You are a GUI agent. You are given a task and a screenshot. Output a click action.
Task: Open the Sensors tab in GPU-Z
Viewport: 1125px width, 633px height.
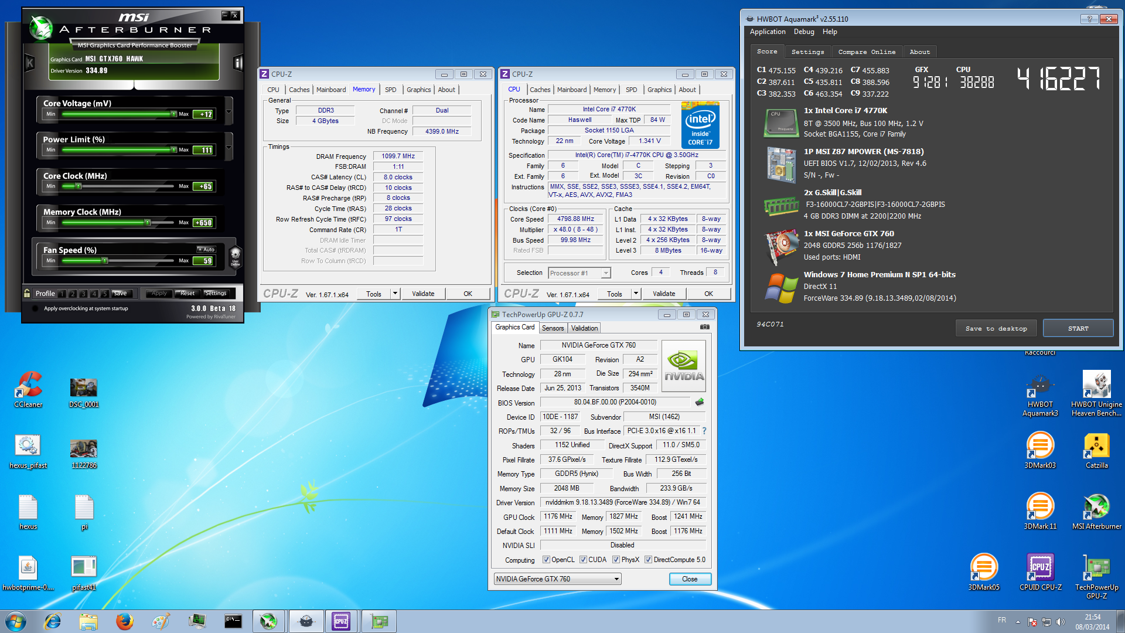coord(553,328)
